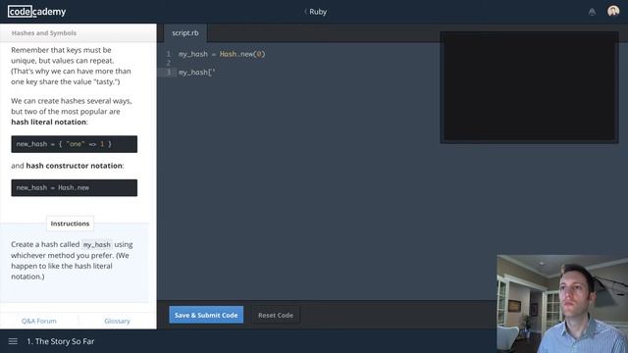Select the script.rb tab
The image size is (628, 353).
point(185,33)
